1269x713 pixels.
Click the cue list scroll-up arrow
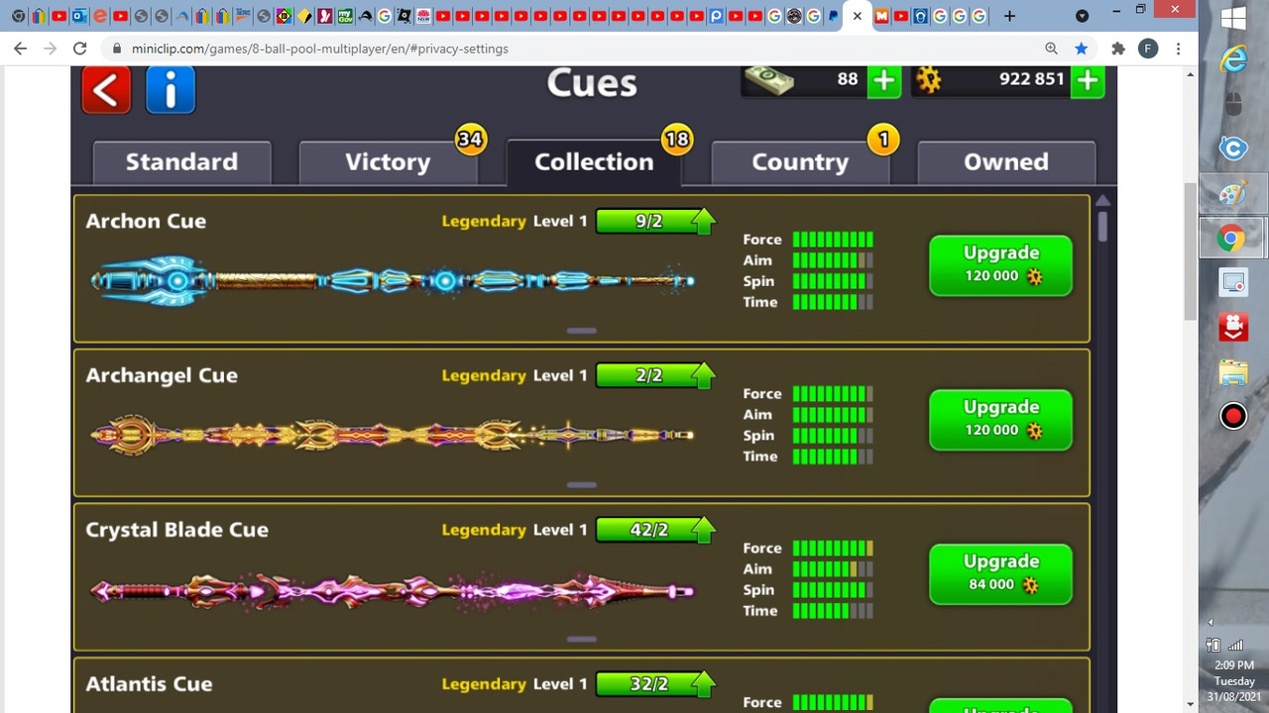1102,200
